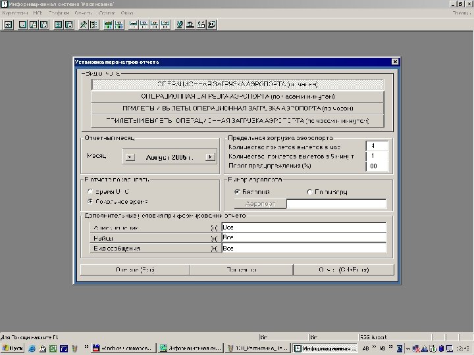
Task: Select the UTC time radio button
Action: [x=91, y=192]
